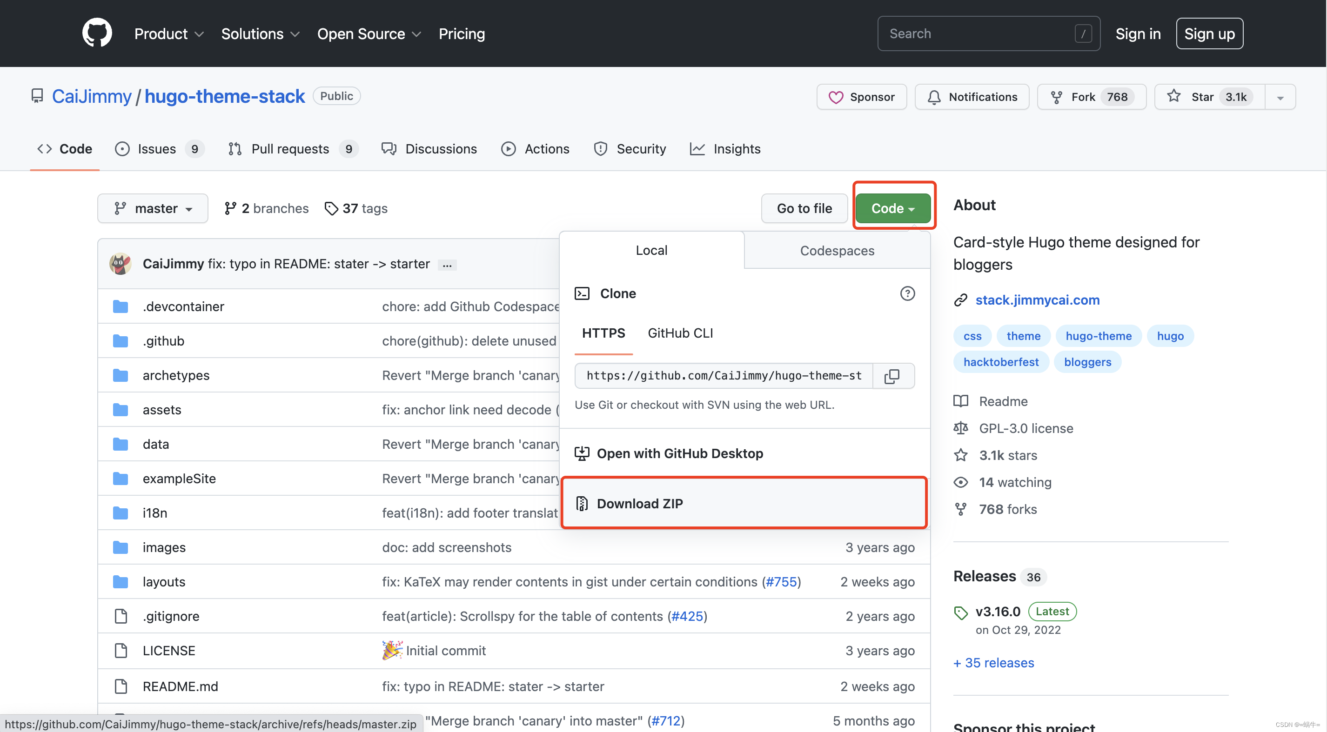Image resolution: width=1327 pixels, height=732 pixels.
Task: Select the Local tab in Code popup
Action: pos(652,250)
